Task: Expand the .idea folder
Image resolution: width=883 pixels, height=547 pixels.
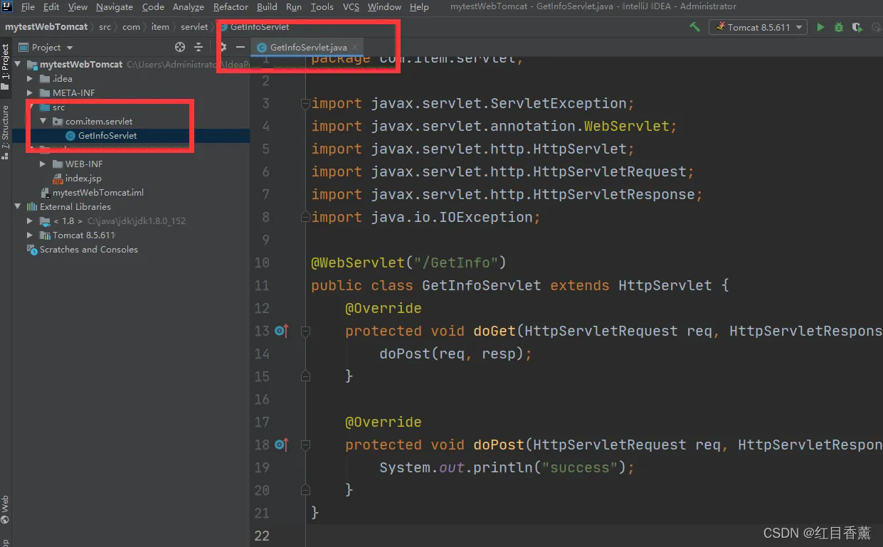Action: pyautogui.click(x=30, y=78)
